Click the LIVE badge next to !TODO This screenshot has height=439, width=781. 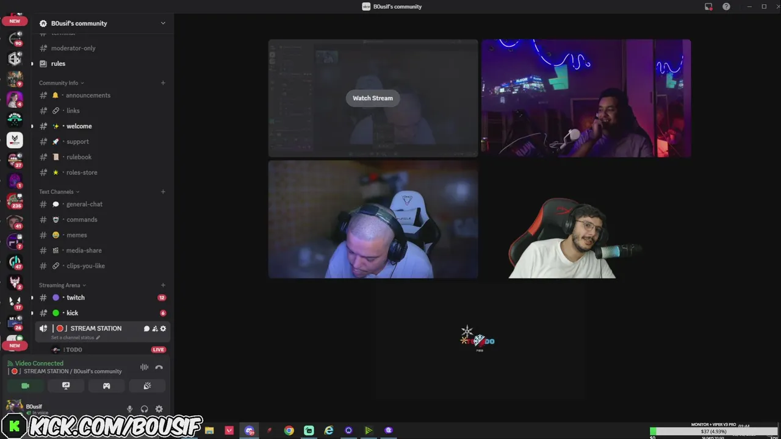pyautogui.click(x=159, y=350)
